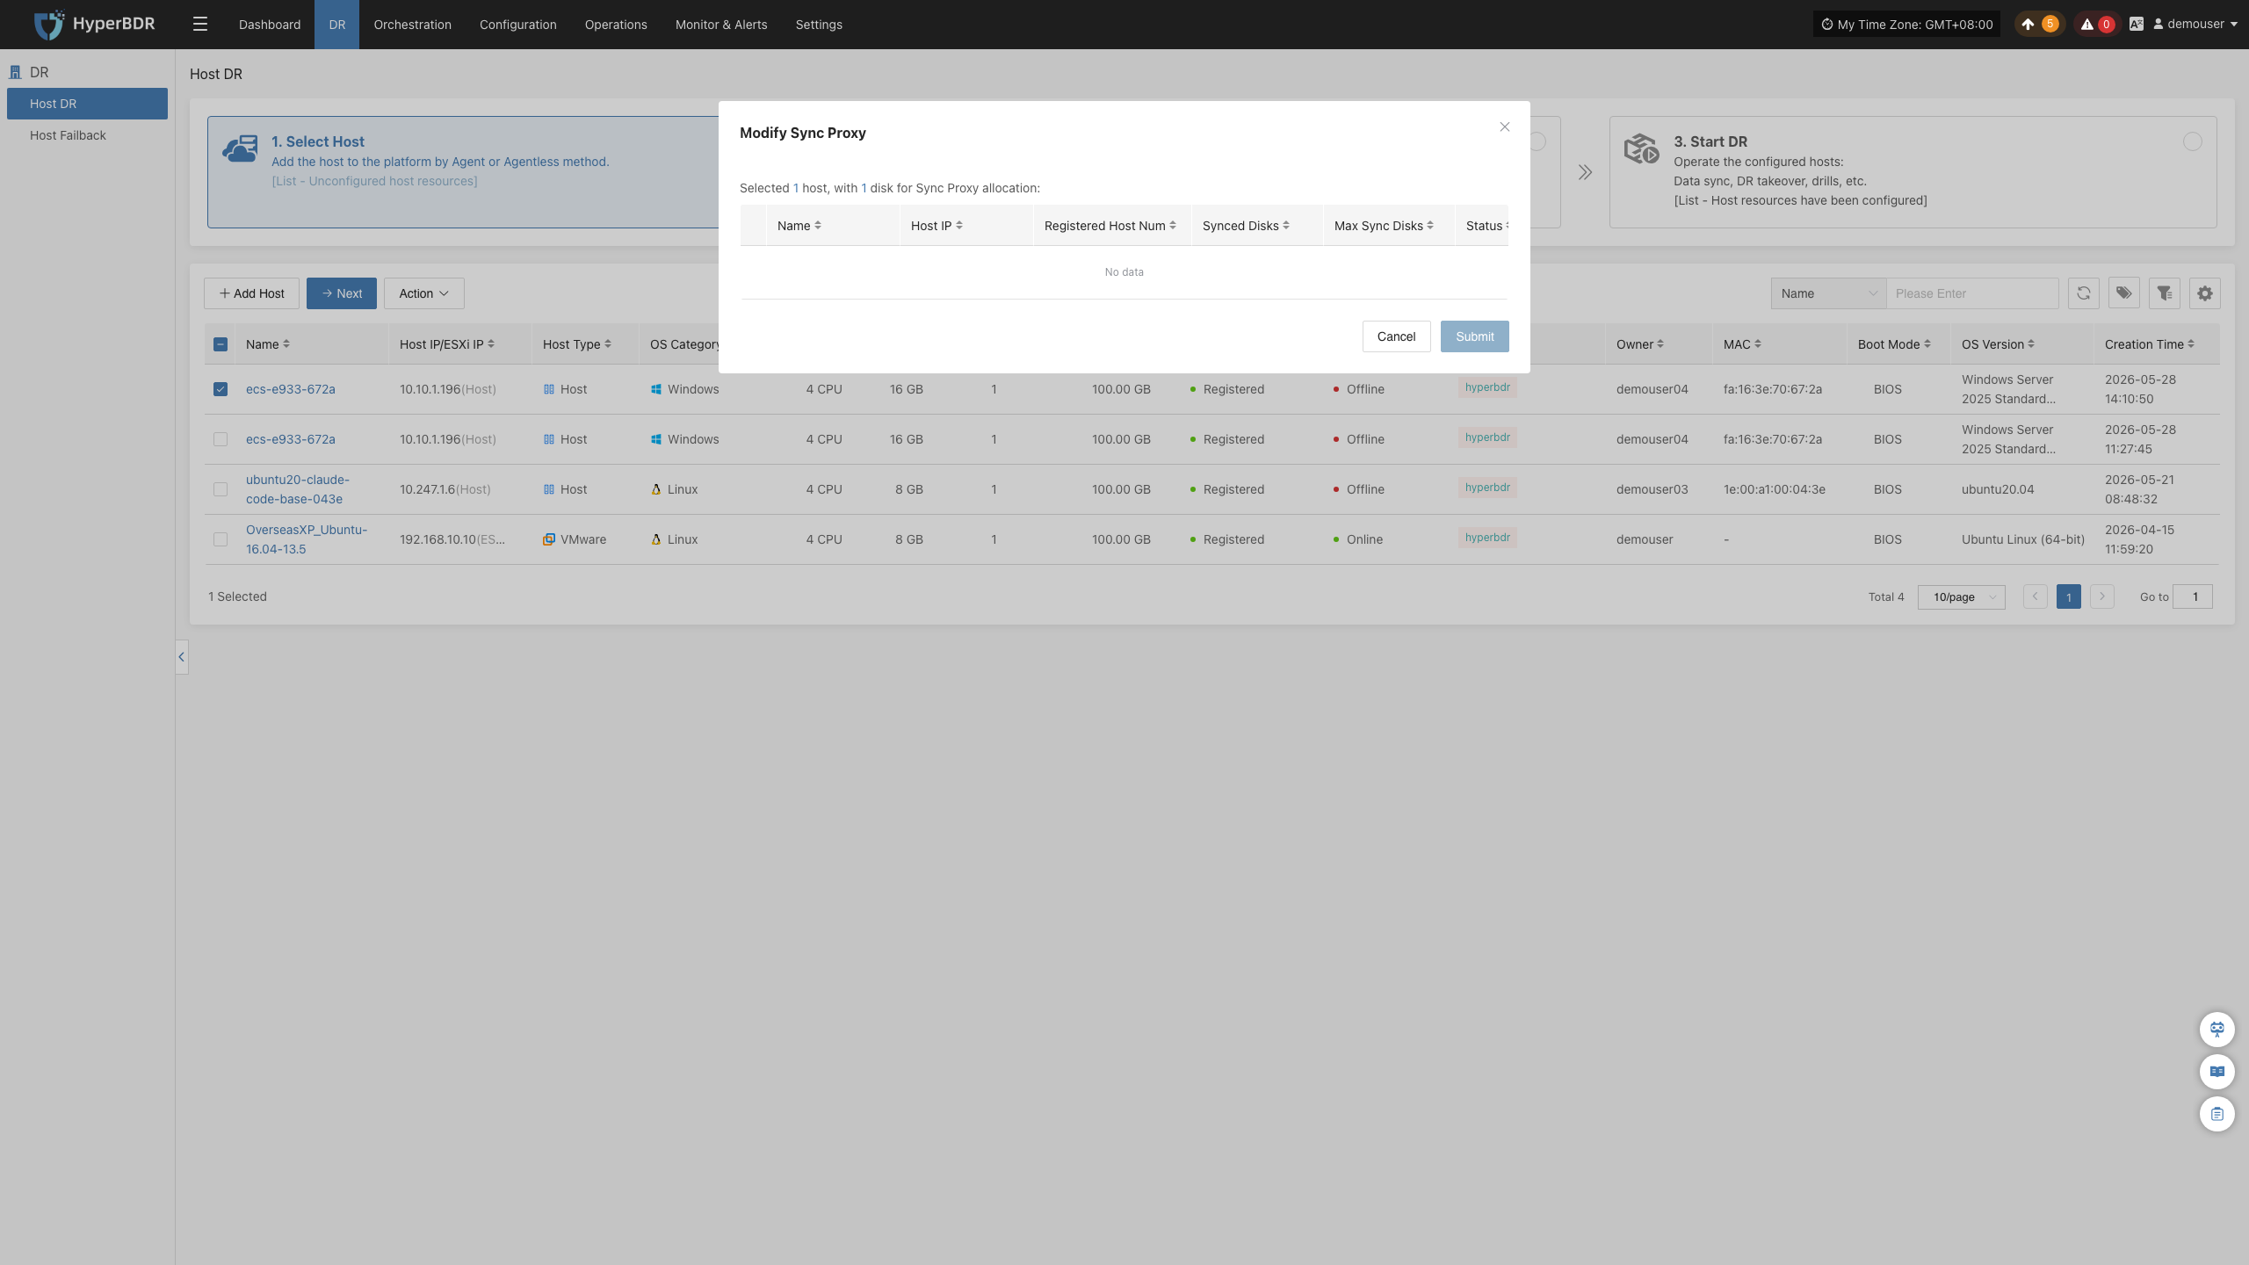Open the Action dropdown
This screenshot has width=2249, height=1265.
click(424, 293)
